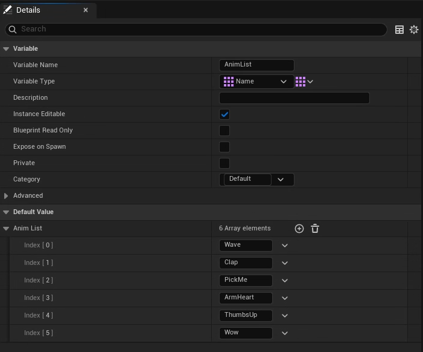Image resolution: width=423 pixels, height=352 pixels.
Task: Uncheck the Instance Editable checkbox
Action: click(224, 114)
